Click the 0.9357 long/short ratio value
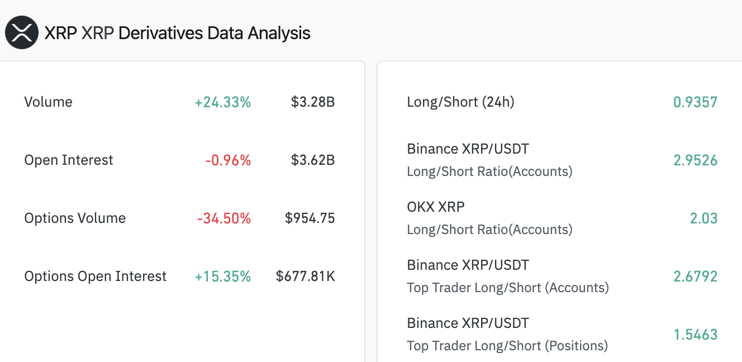The height and width of the screenshot is (362, 742). (x=695, y=102)
